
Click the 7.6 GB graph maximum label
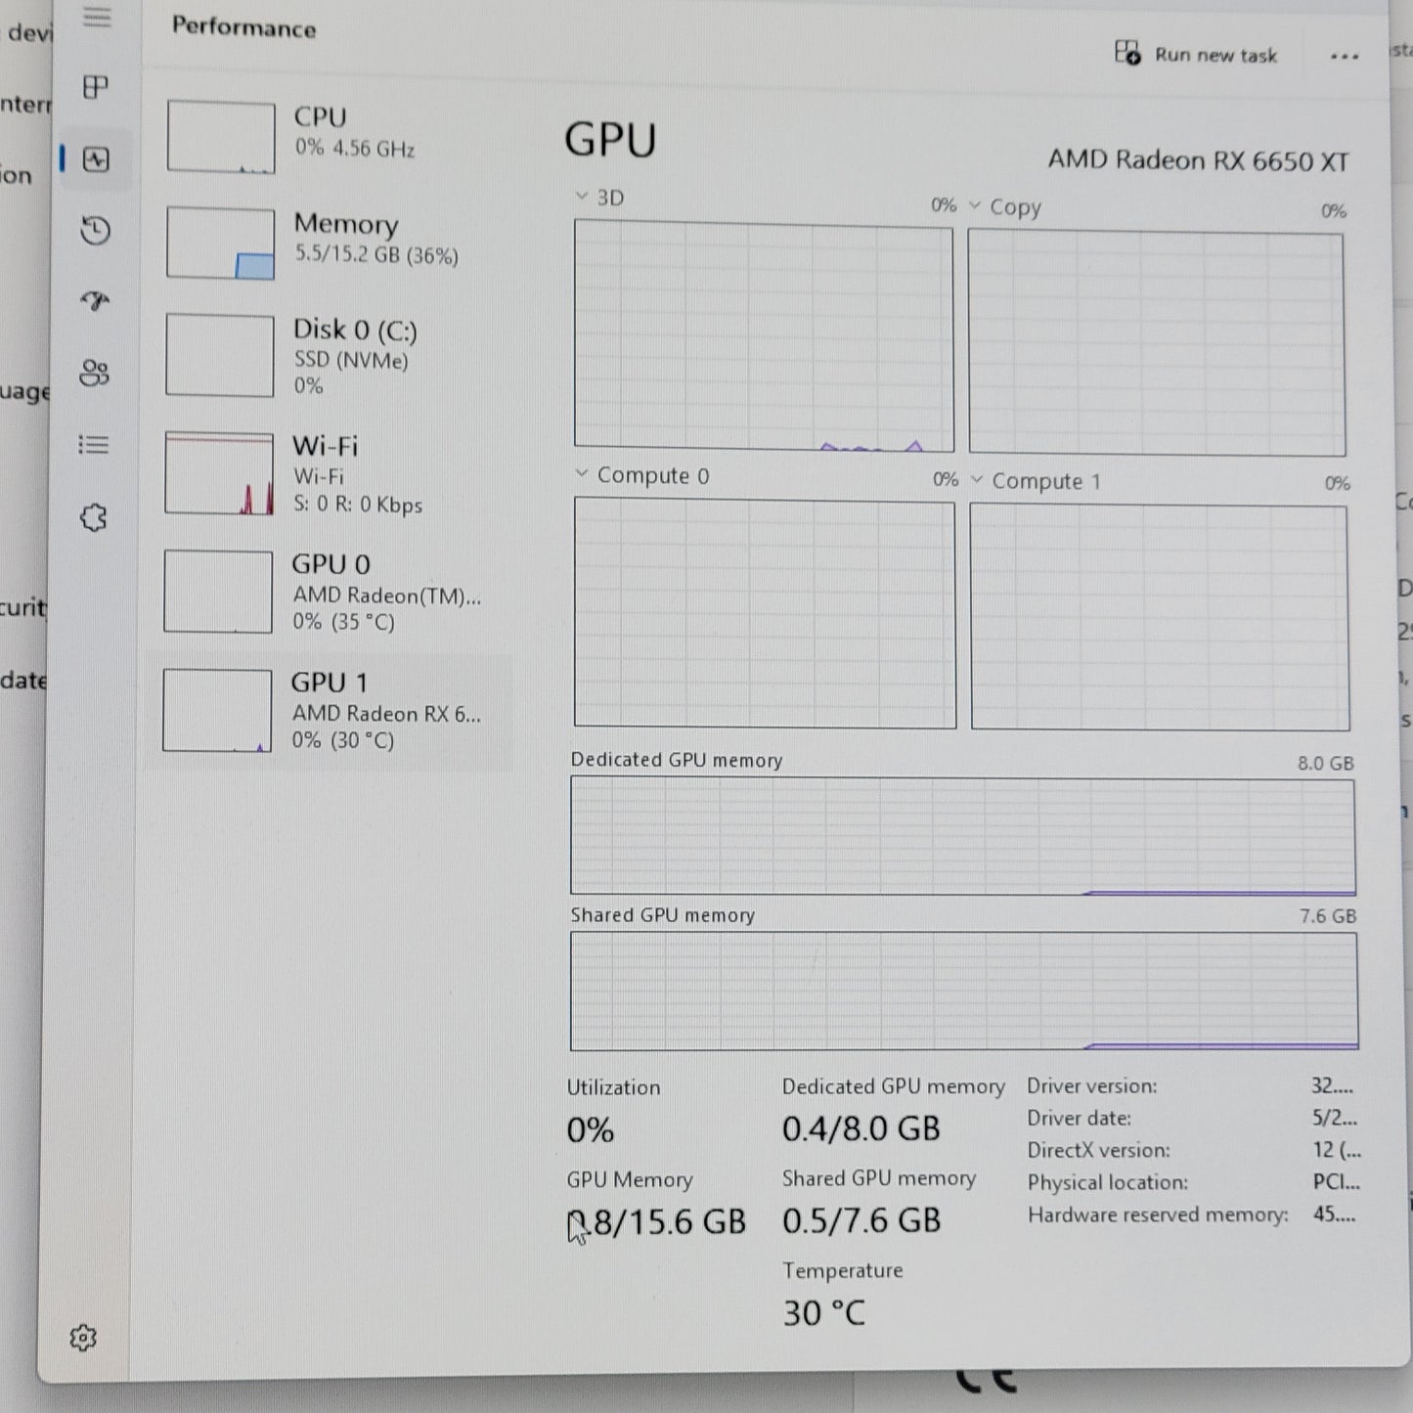click(1328, 916)
